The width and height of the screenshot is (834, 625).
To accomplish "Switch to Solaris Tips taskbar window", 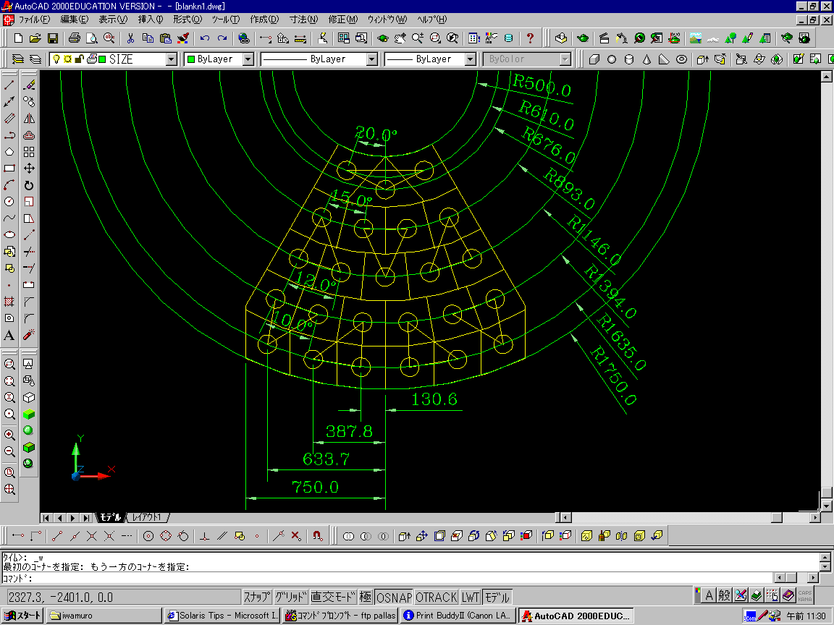I will [x=222, y=616].
